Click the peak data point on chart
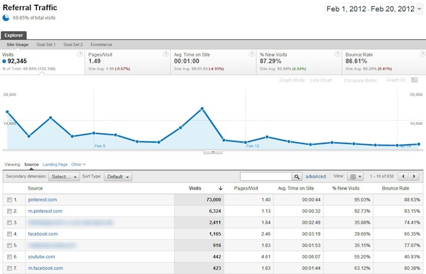 pyautogui.click(x=202, y=109)
